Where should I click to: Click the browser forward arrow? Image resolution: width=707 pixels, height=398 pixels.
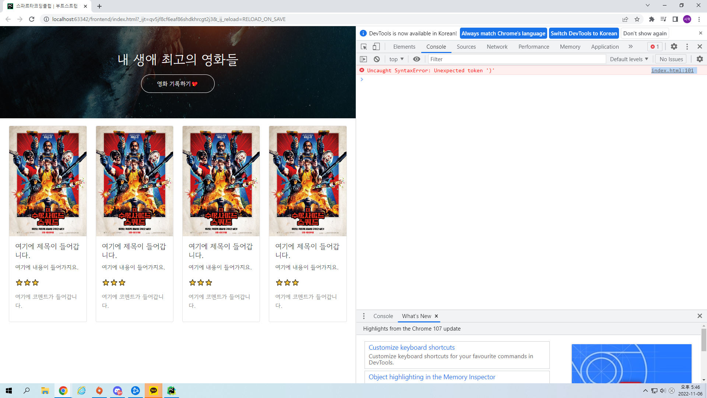coord(20,19)
